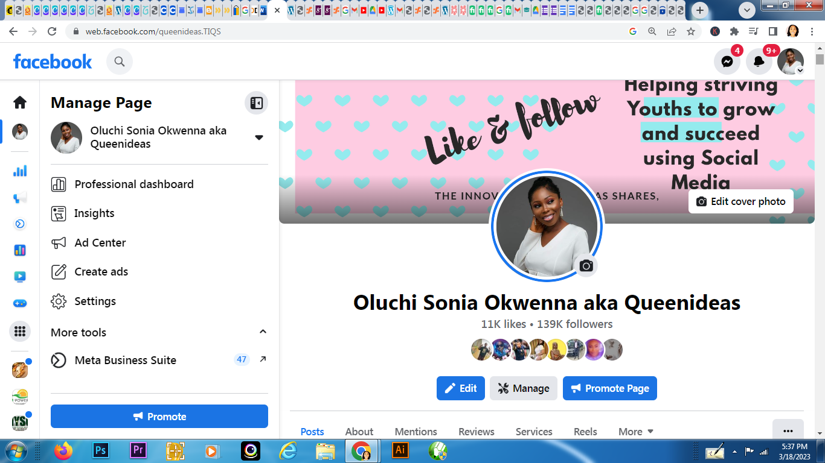Click Edit cover photo
825x463 pixels.
tap(741, 201)
